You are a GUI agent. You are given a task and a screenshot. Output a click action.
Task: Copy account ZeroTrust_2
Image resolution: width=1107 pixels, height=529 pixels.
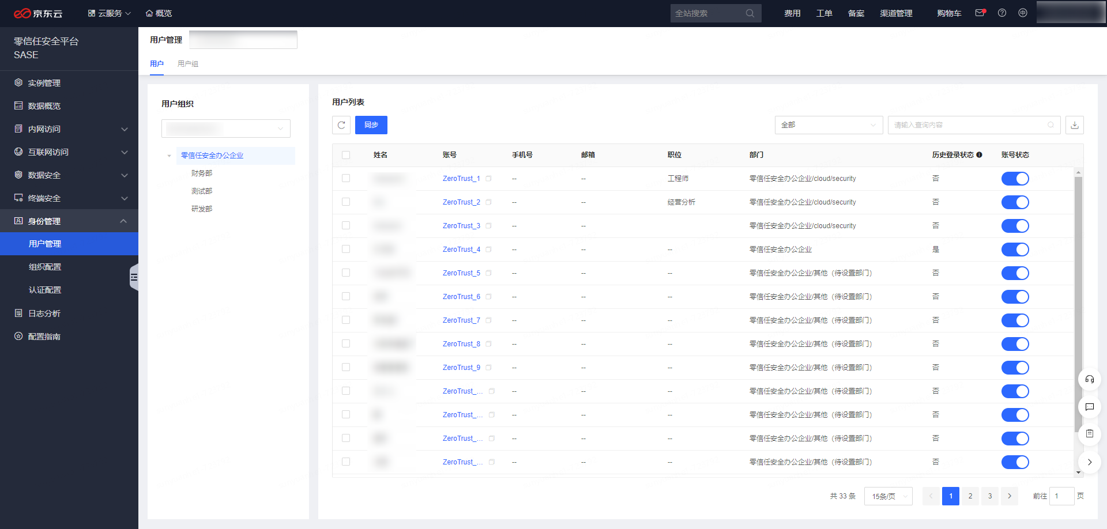coord(488,202)
